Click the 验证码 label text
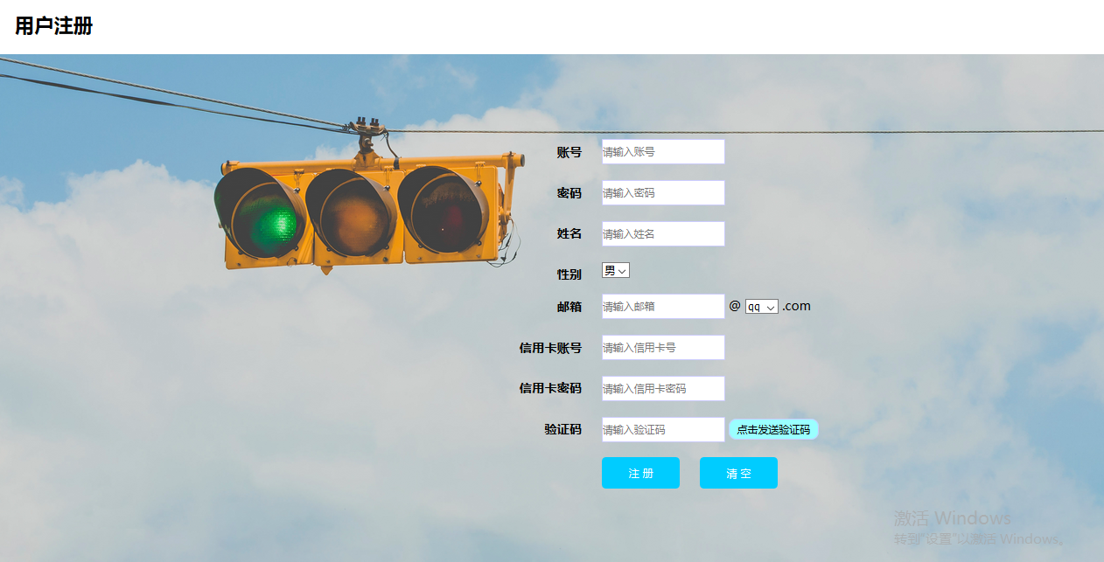The height and width of the screenshot is (562, 1104). [562, 430]
